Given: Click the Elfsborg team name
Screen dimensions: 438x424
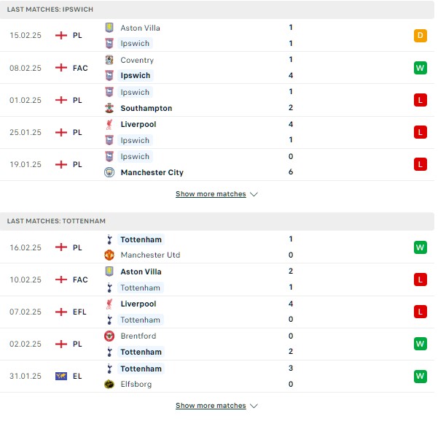Looking at the screenshot, I should coord(136,384).
